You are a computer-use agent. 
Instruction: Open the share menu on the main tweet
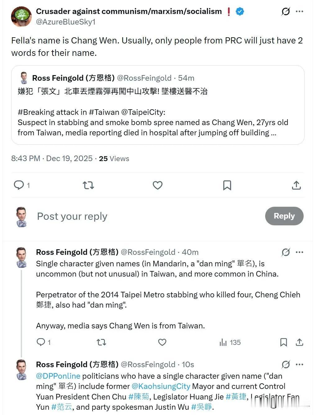point(296,185)
